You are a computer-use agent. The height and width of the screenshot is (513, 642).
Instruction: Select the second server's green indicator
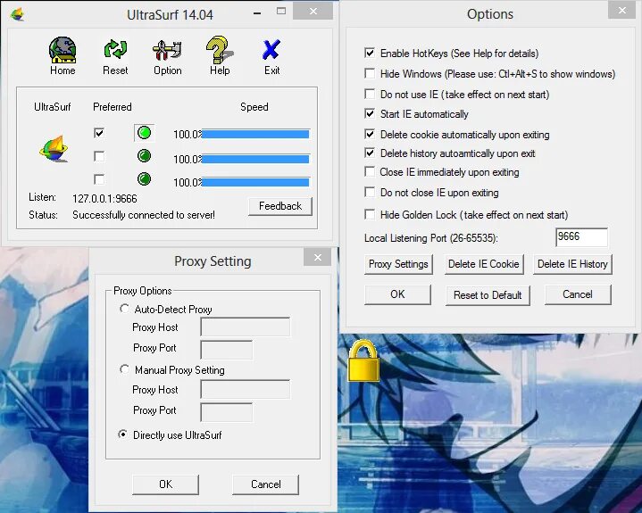click(144, 156)
